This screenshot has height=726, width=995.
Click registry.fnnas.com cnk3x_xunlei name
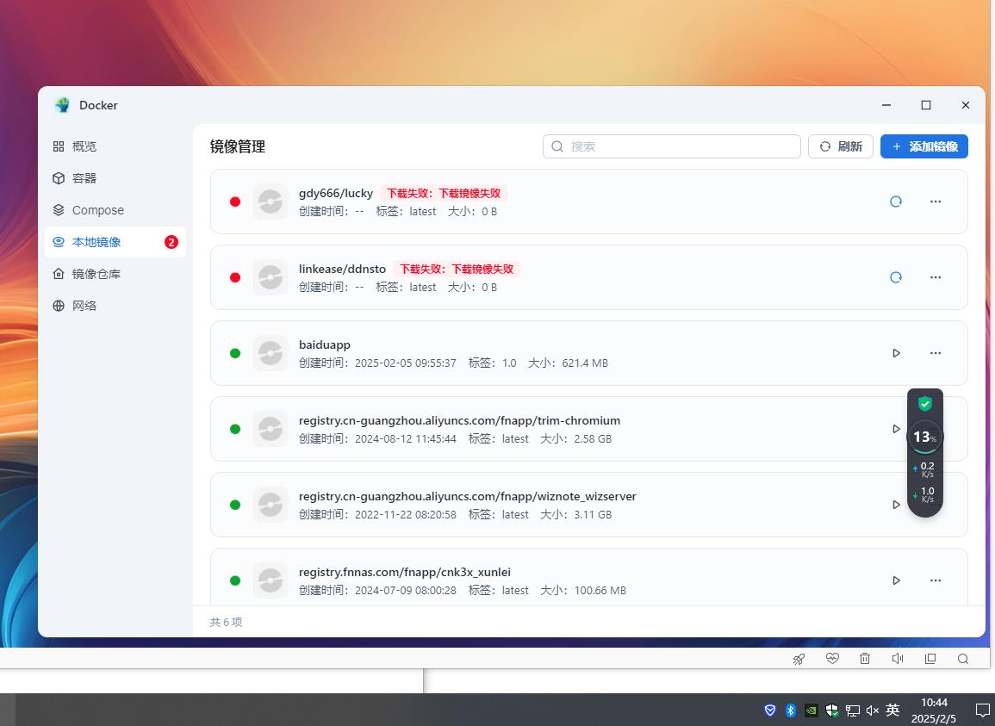pyautogui.click(x=404, y=572)
